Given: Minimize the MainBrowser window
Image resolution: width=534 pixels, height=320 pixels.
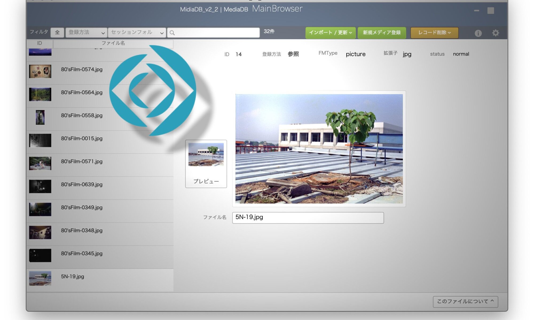Looking at the screenshot, I should (477, 11).
